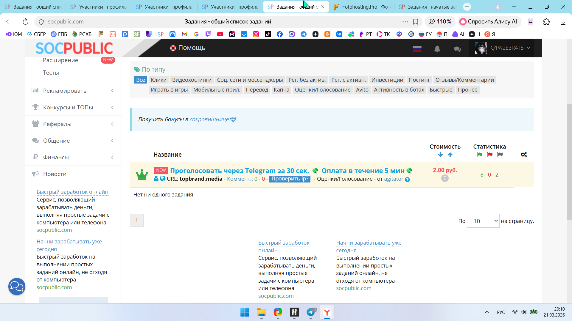This screenshot has width=572, height=321.
Task: Click the green flag statistics icon
Action: [x=479, y=155]
